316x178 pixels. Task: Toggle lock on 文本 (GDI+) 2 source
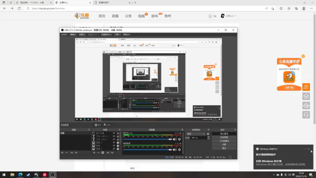[118, 136]
